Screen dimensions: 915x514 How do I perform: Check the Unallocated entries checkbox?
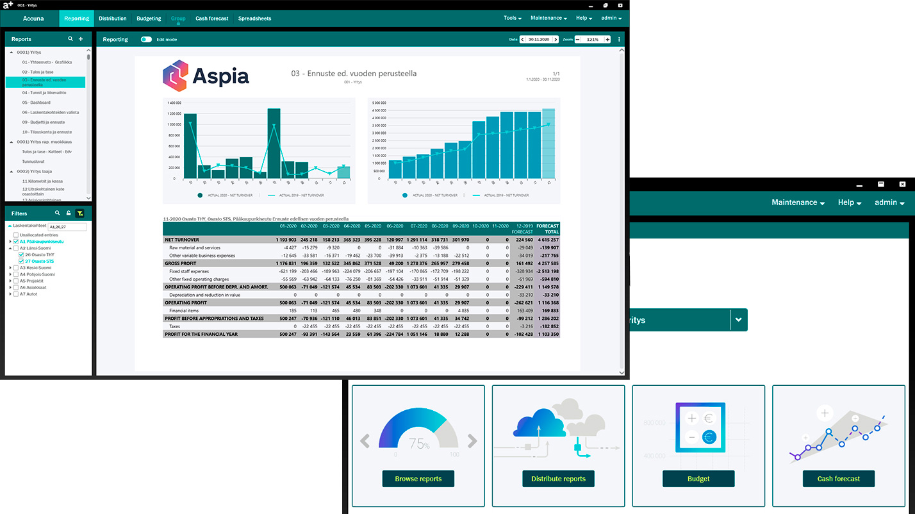(16, 235)
